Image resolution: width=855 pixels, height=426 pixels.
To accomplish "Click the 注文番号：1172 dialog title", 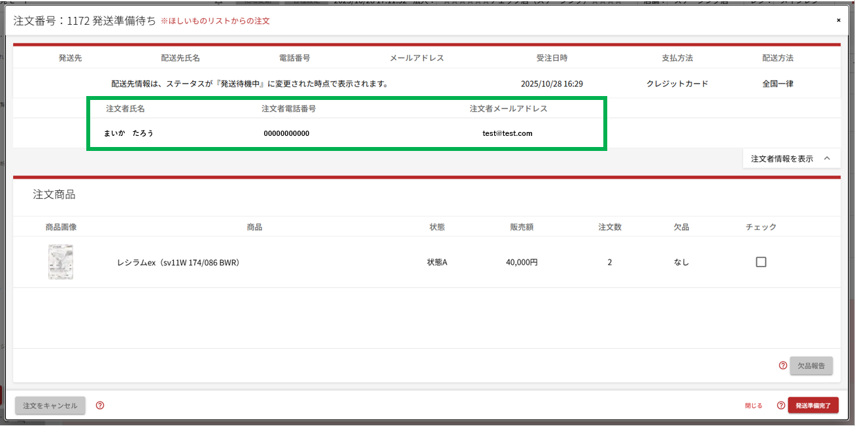I will [x=84, y=21].
